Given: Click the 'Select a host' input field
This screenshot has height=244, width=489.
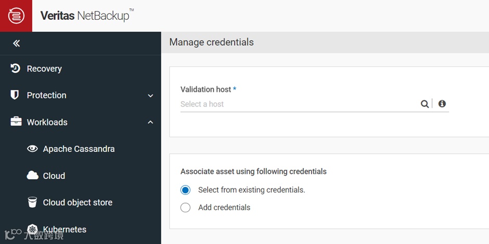Looking at the screenshot, I should pyautogui.click(x=297, y=104).
